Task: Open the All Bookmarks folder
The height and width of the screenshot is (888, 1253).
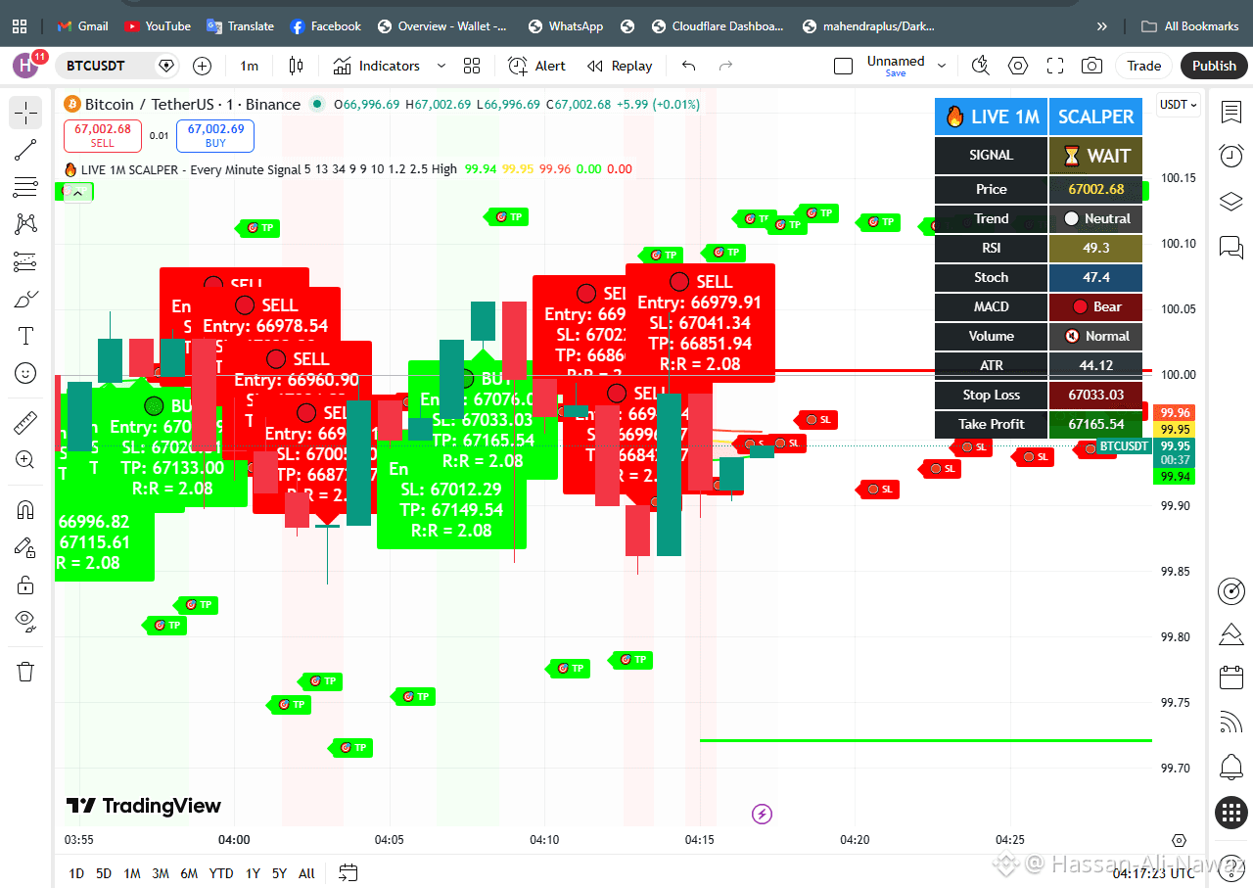Action: [1192, 26]
